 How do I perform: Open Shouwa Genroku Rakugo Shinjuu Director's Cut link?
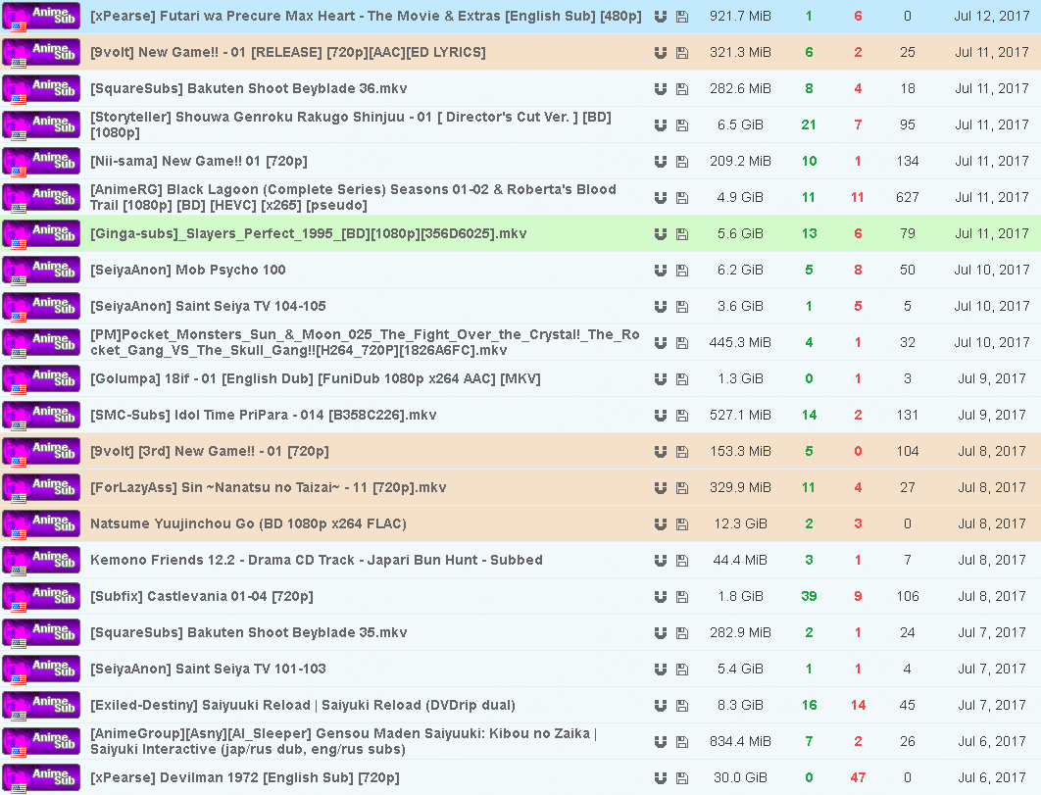click(x=351, y=124)
